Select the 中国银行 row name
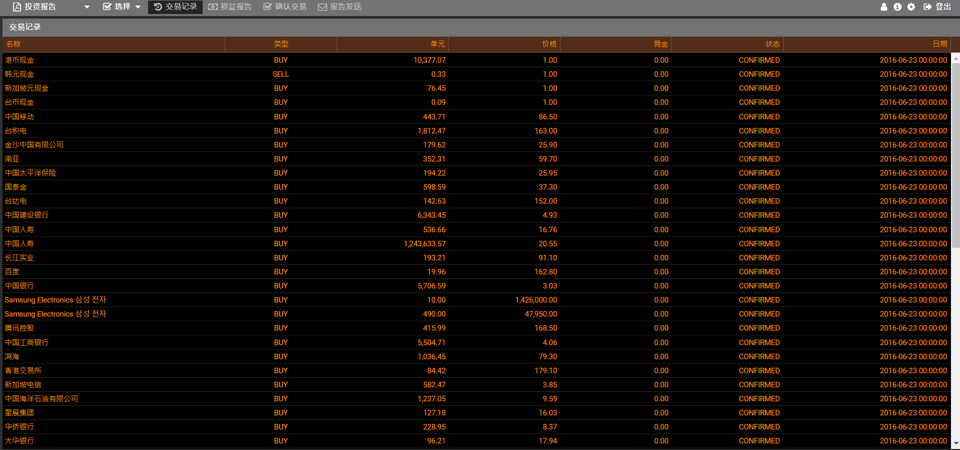The width and height of the screenshot is (960, 450). (x=20, y=286)
